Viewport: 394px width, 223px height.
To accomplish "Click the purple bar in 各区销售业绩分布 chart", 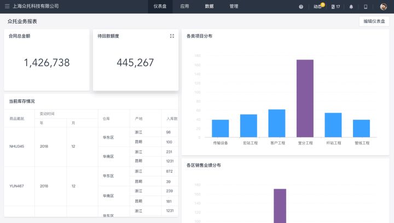I will pos(280,206).
